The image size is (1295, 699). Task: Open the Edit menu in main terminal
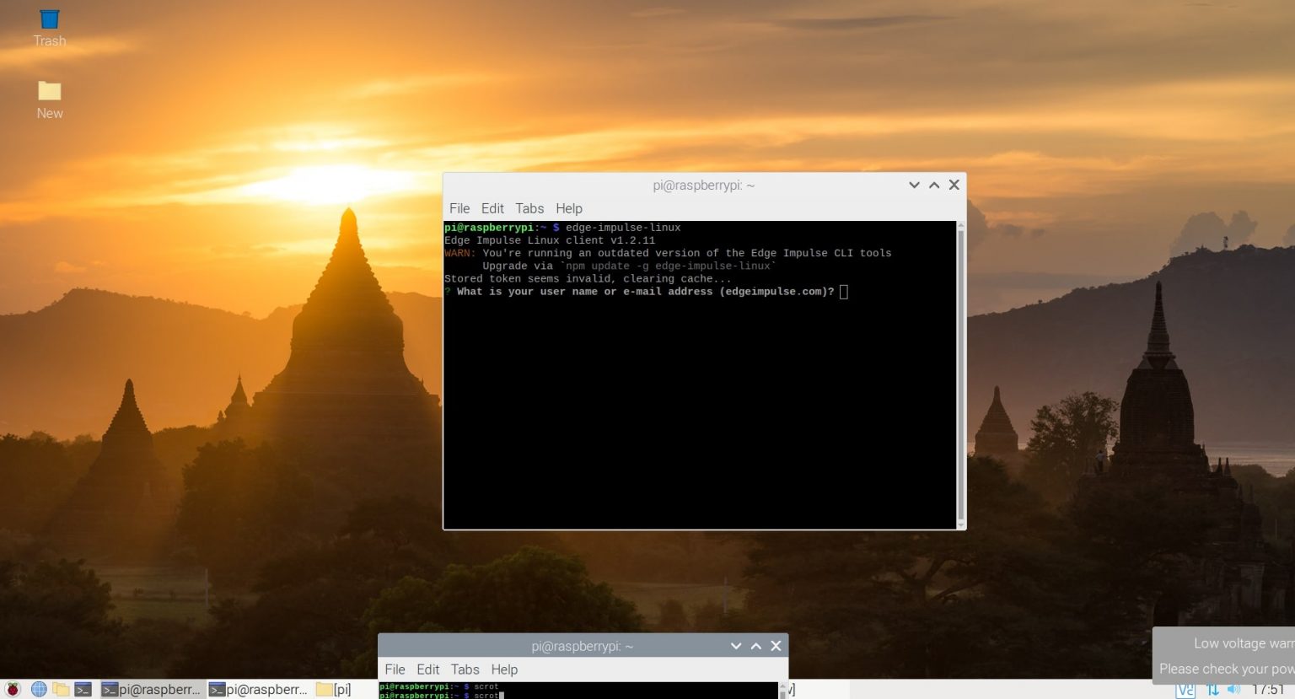[x=492, y=208]
